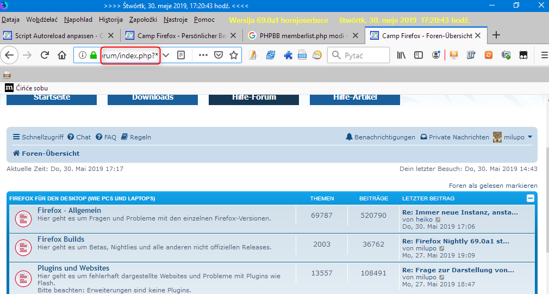Open Schnellzugriff quick links menu
The image size is (549, 294).
(x=38, y=137)
